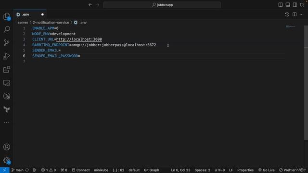Start Go Live server
308x173 pixels.
[267, 170]
